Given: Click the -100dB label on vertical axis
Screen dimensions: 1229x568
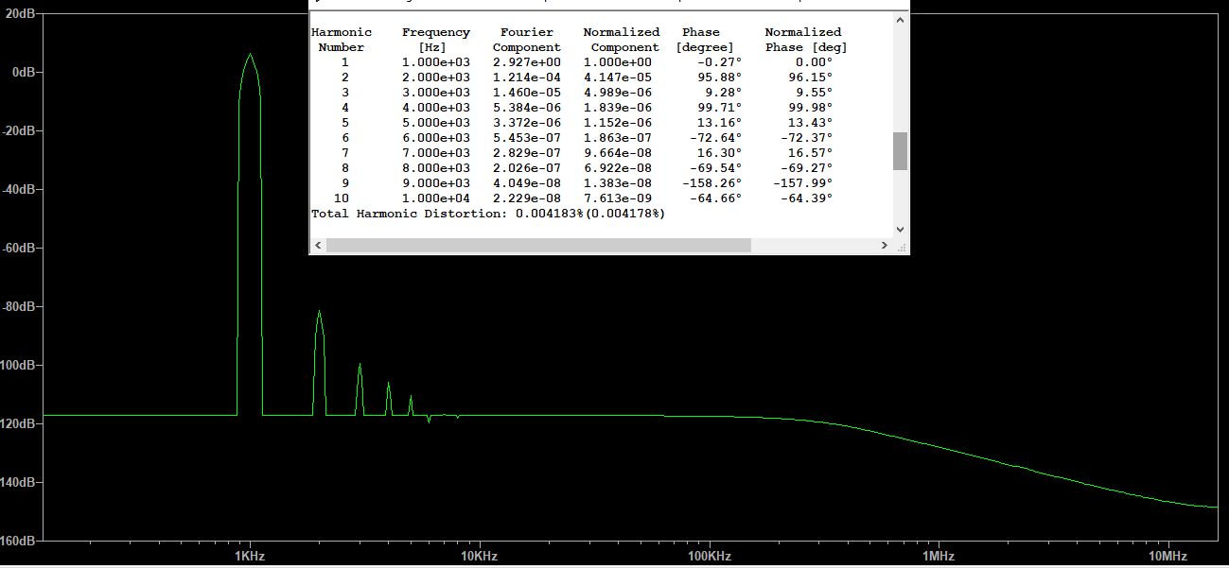Looking at the screenshot, I should click(x=17, y=365).
